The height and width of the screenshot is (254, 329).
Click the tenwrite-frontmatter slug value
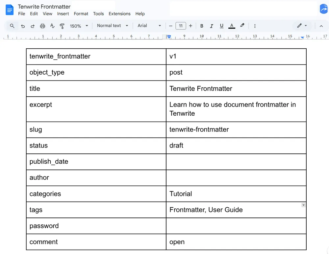tap(199, 129)
